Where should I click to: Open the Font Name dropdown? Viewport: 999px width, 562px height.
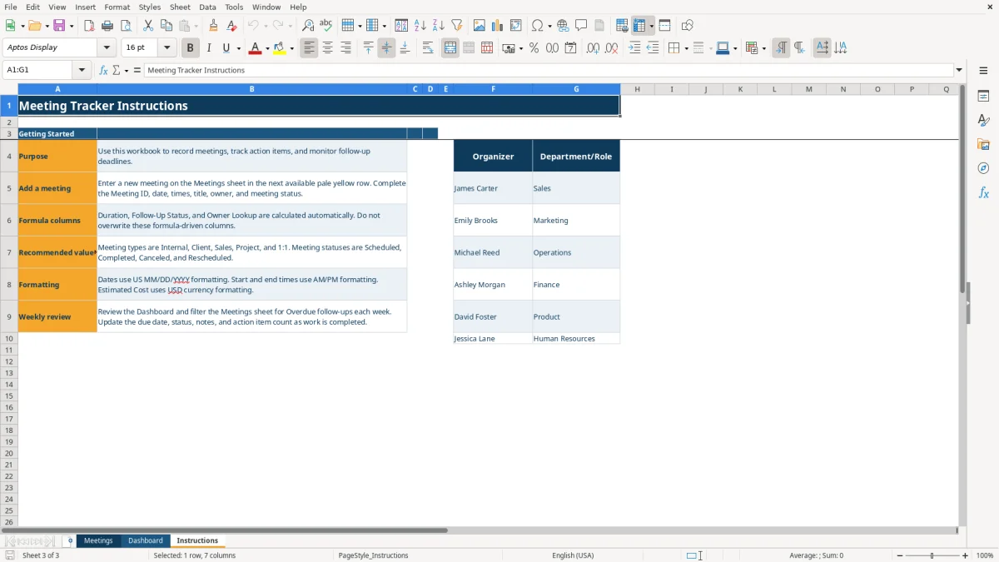point(107,48)
